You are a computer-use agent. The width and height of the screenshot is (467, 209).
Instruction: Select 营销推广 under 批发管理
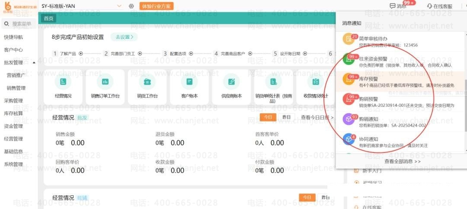point(16,75)
